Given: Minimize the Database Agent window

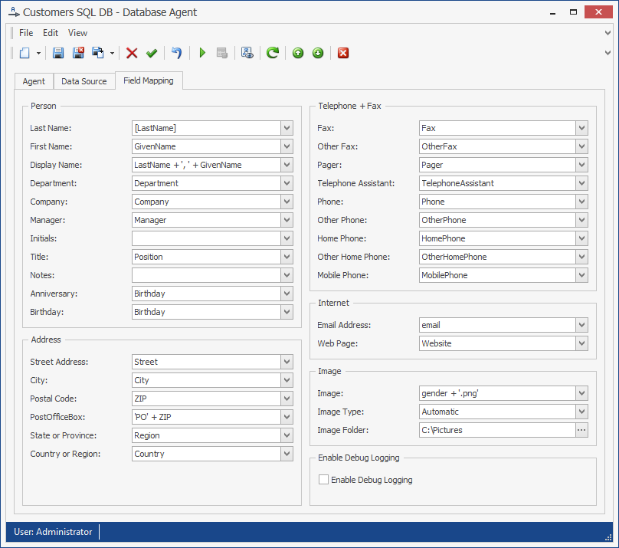Looking at the screenshot, I should pyautogui.click(x=552, y=12).
